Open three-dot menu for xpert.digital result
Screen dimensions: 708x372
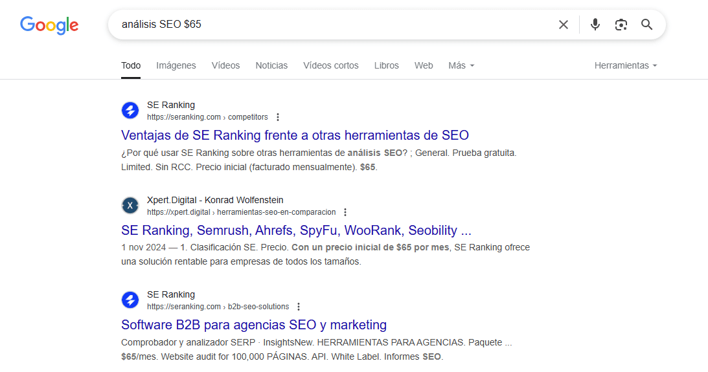tap(345, 212)
